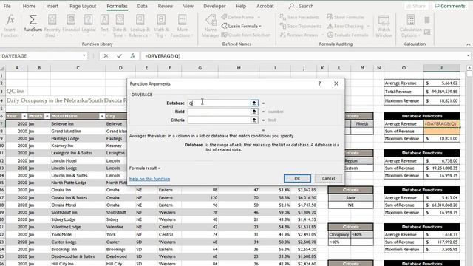This screenshot has width=473, height=266.
Task: Click the Calculate Sheet icon
Action: click(427, 32)
